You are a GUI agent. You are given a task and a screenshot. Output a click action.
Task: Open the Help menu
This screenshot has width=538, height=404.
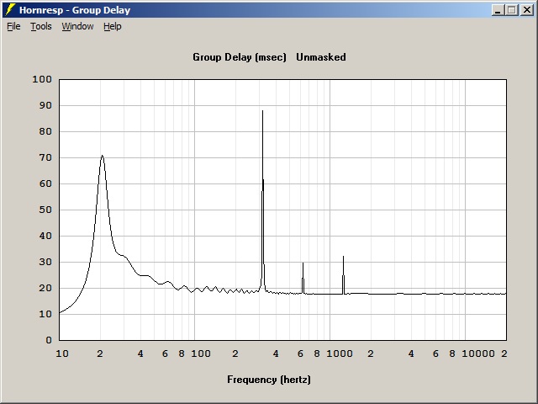pyautogui.click(x=112, y=26)
